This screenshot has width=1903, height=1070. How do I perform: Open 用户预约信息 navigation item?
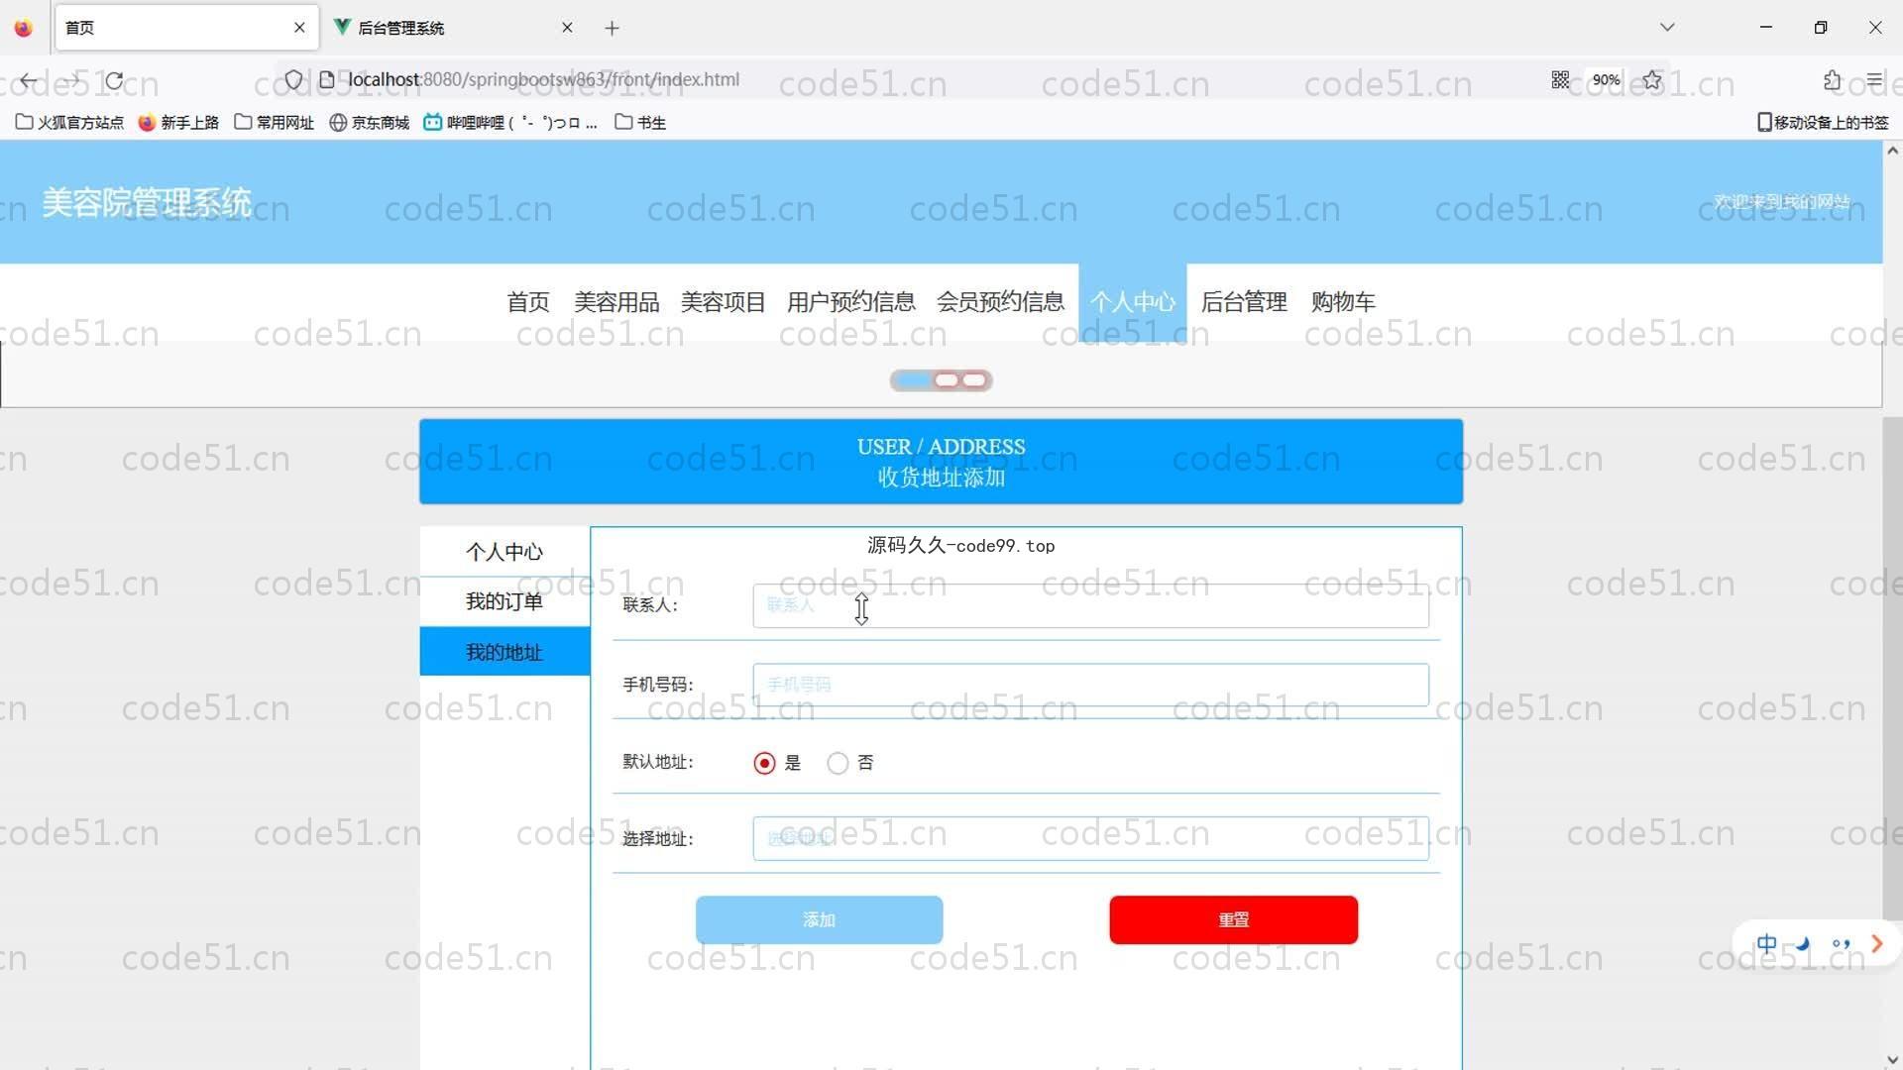851,302
